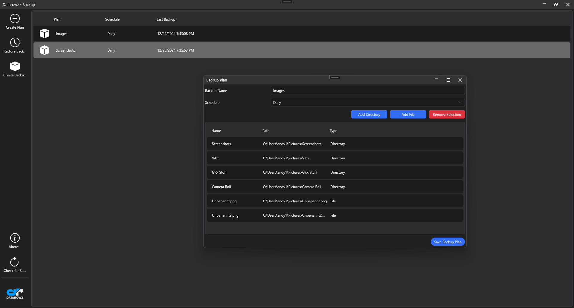Viewport: 574px width, 308px height.
Task: Click the box icon of Screenshots plan
Action: 45,50
